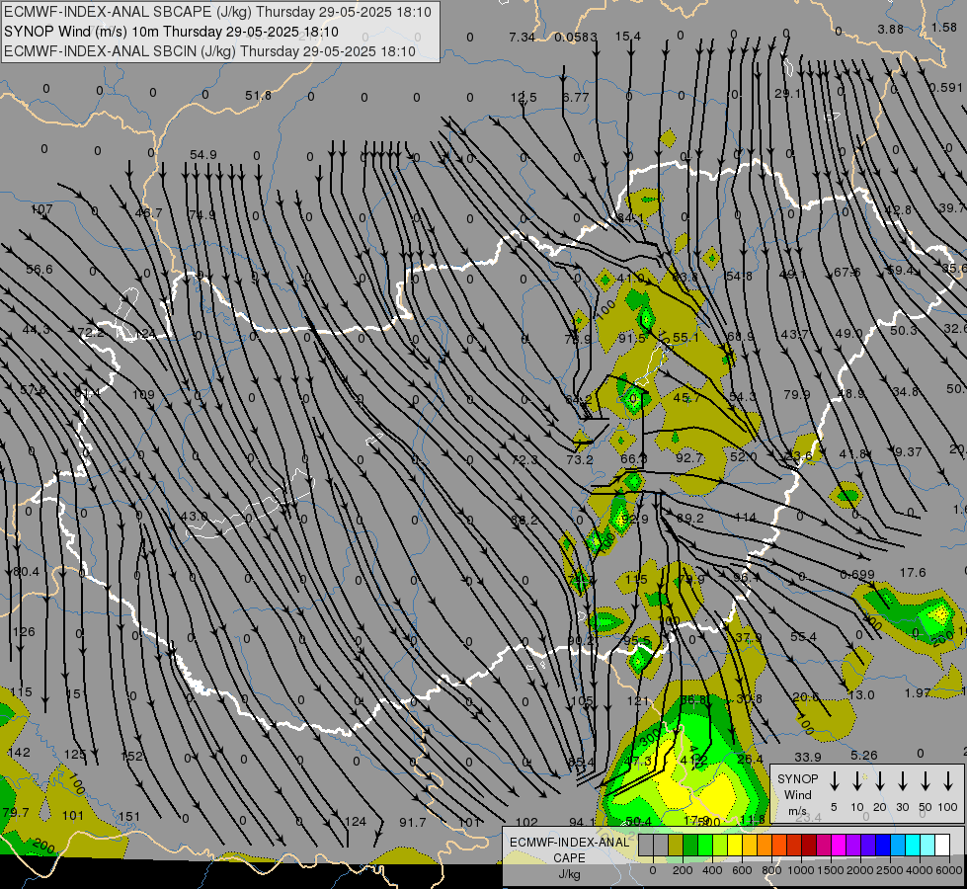
Task: Click the wind legend arrow above 5
Action: click(x=834, y=781)
